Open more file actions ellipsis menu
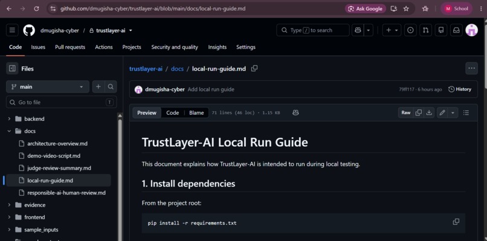The height and width of the screenshot is (241, 487). pyautogui.click(x=471, y=68)
